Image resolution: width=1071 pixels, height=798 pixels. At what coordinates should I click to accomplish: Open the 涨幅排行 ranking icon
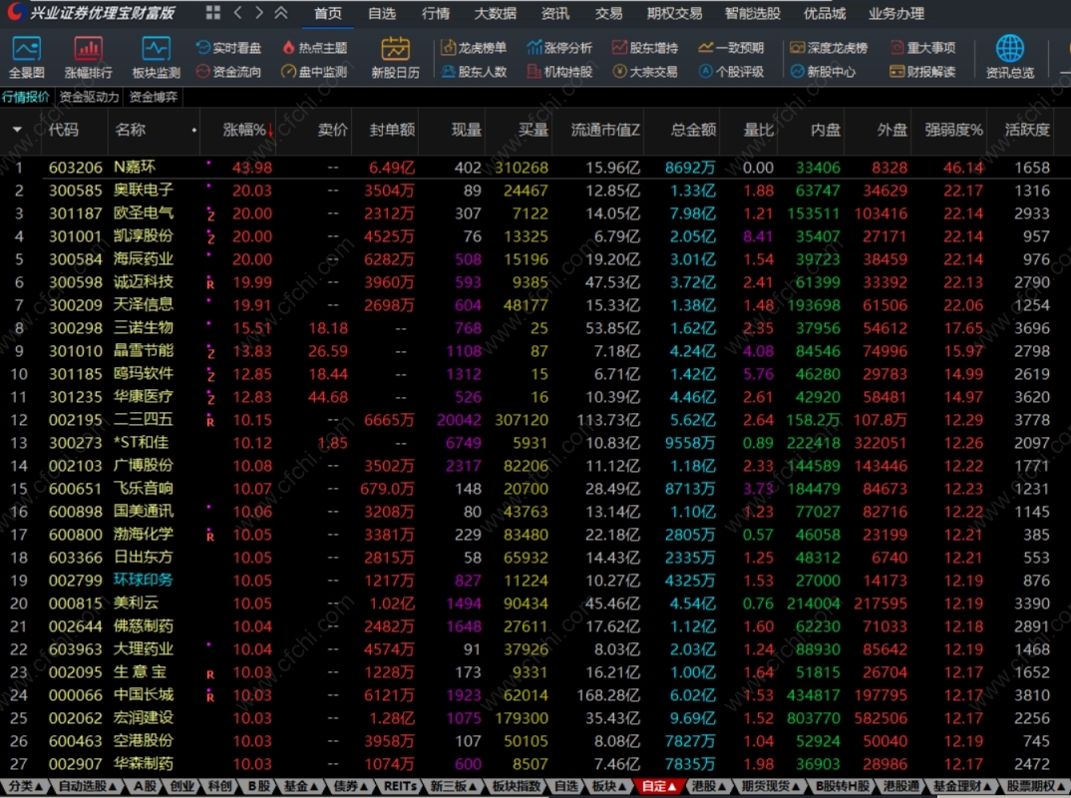tap(88, 58)
